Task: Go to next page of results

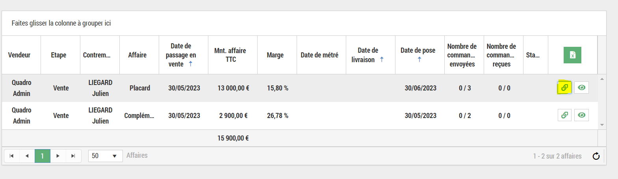Action: coord(58,156)
